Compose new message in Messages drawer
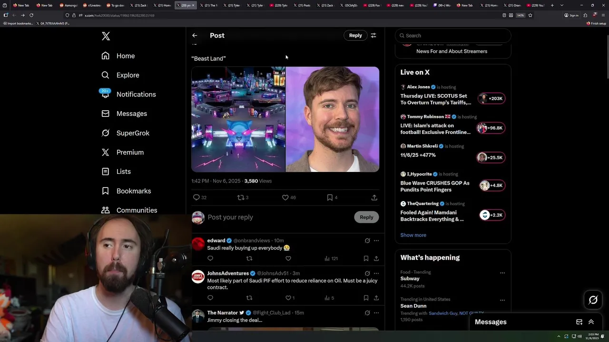This screenshot has width=609, height=342. click(579, 322)
